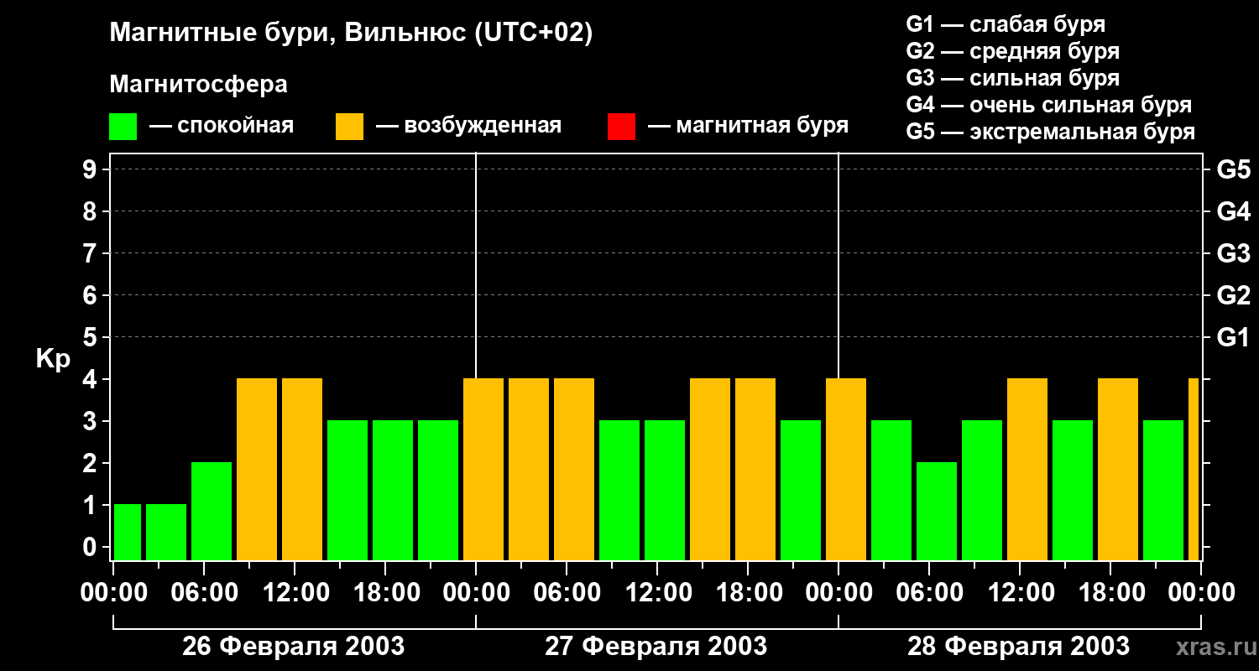The height and width of the screenshot is (671, 1259).
Task: Click the '18:00' time label above 27 Февраля
Action: pos(748,592)
